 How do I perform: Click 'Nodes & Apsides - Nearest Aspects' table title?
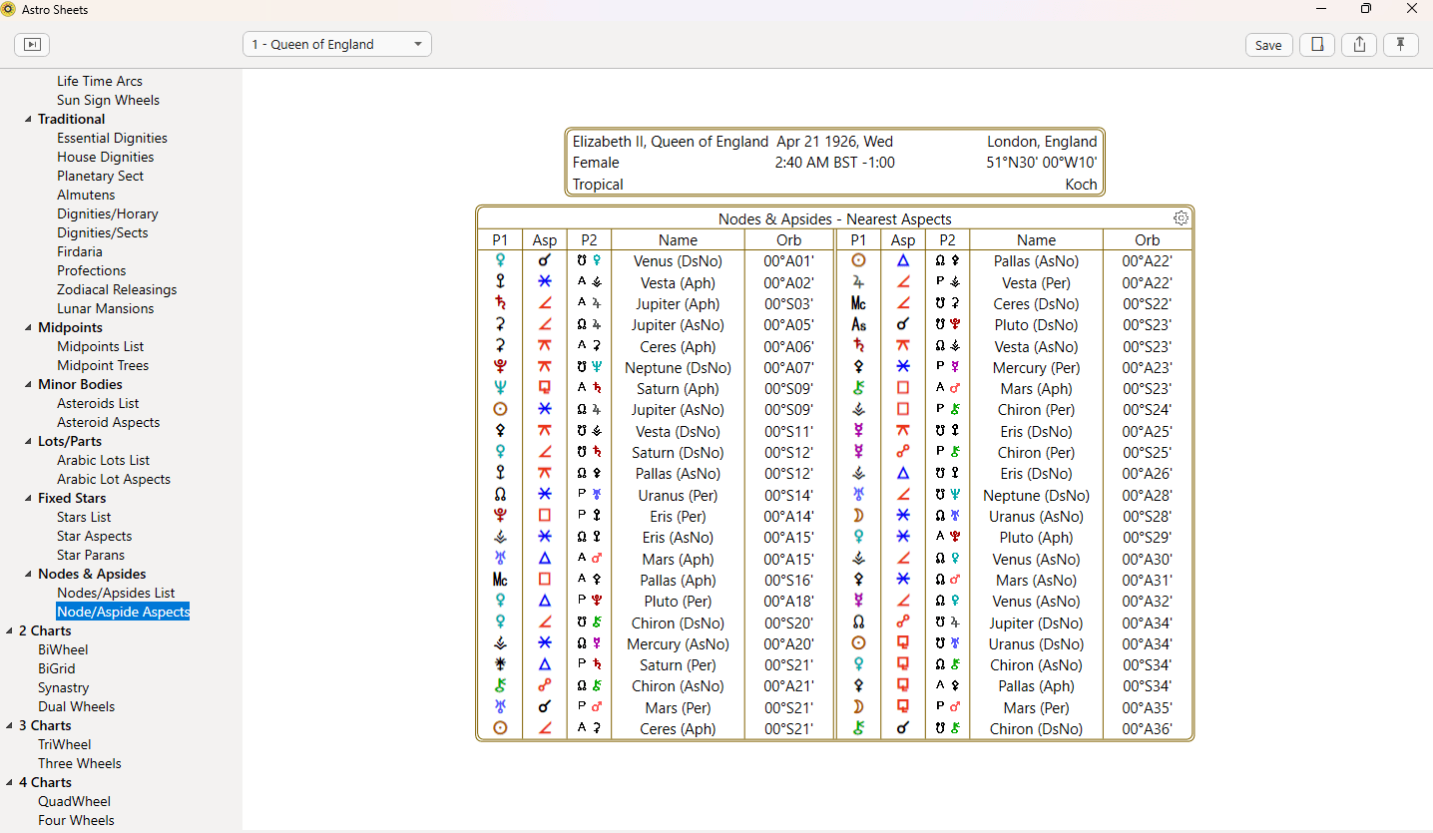point(835,218)
